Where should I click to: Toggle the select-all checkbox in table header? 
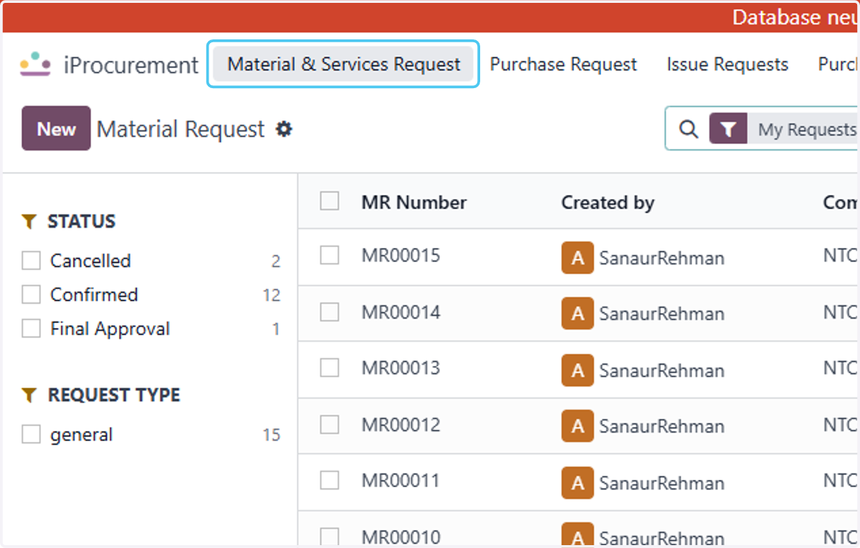pyautogui.click(x=330, y=201)
